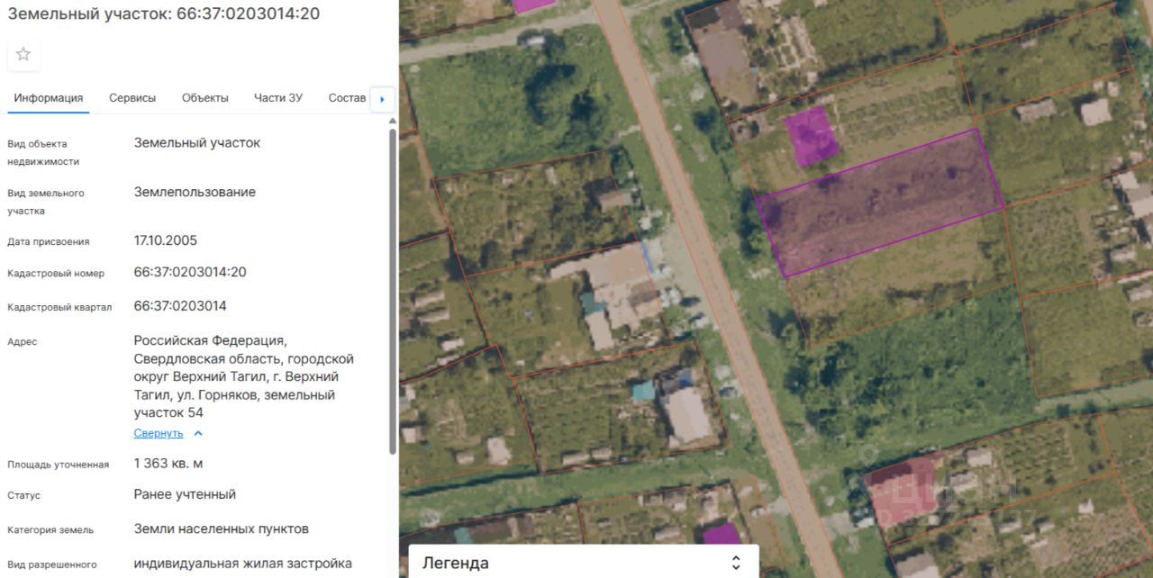1153x578 pixels.
Task: Select the date 17.10.2005
Action: point(166,240)
